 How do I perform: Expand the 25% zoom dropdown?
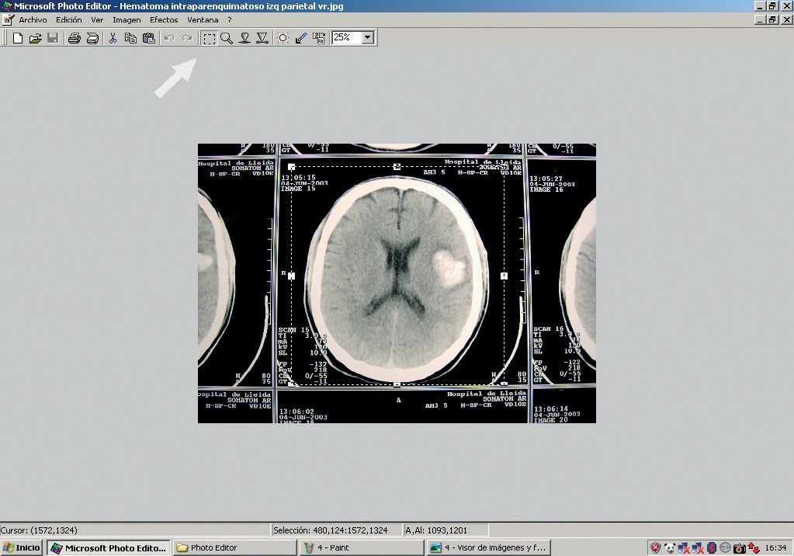367,37
